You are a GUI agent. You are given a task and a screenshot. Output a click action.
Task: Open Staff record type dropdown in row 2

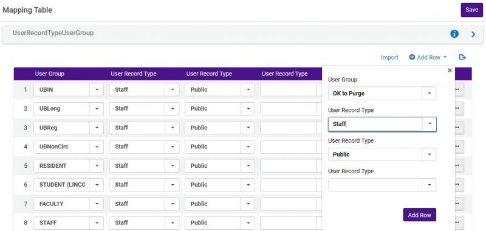pos(173,109)
